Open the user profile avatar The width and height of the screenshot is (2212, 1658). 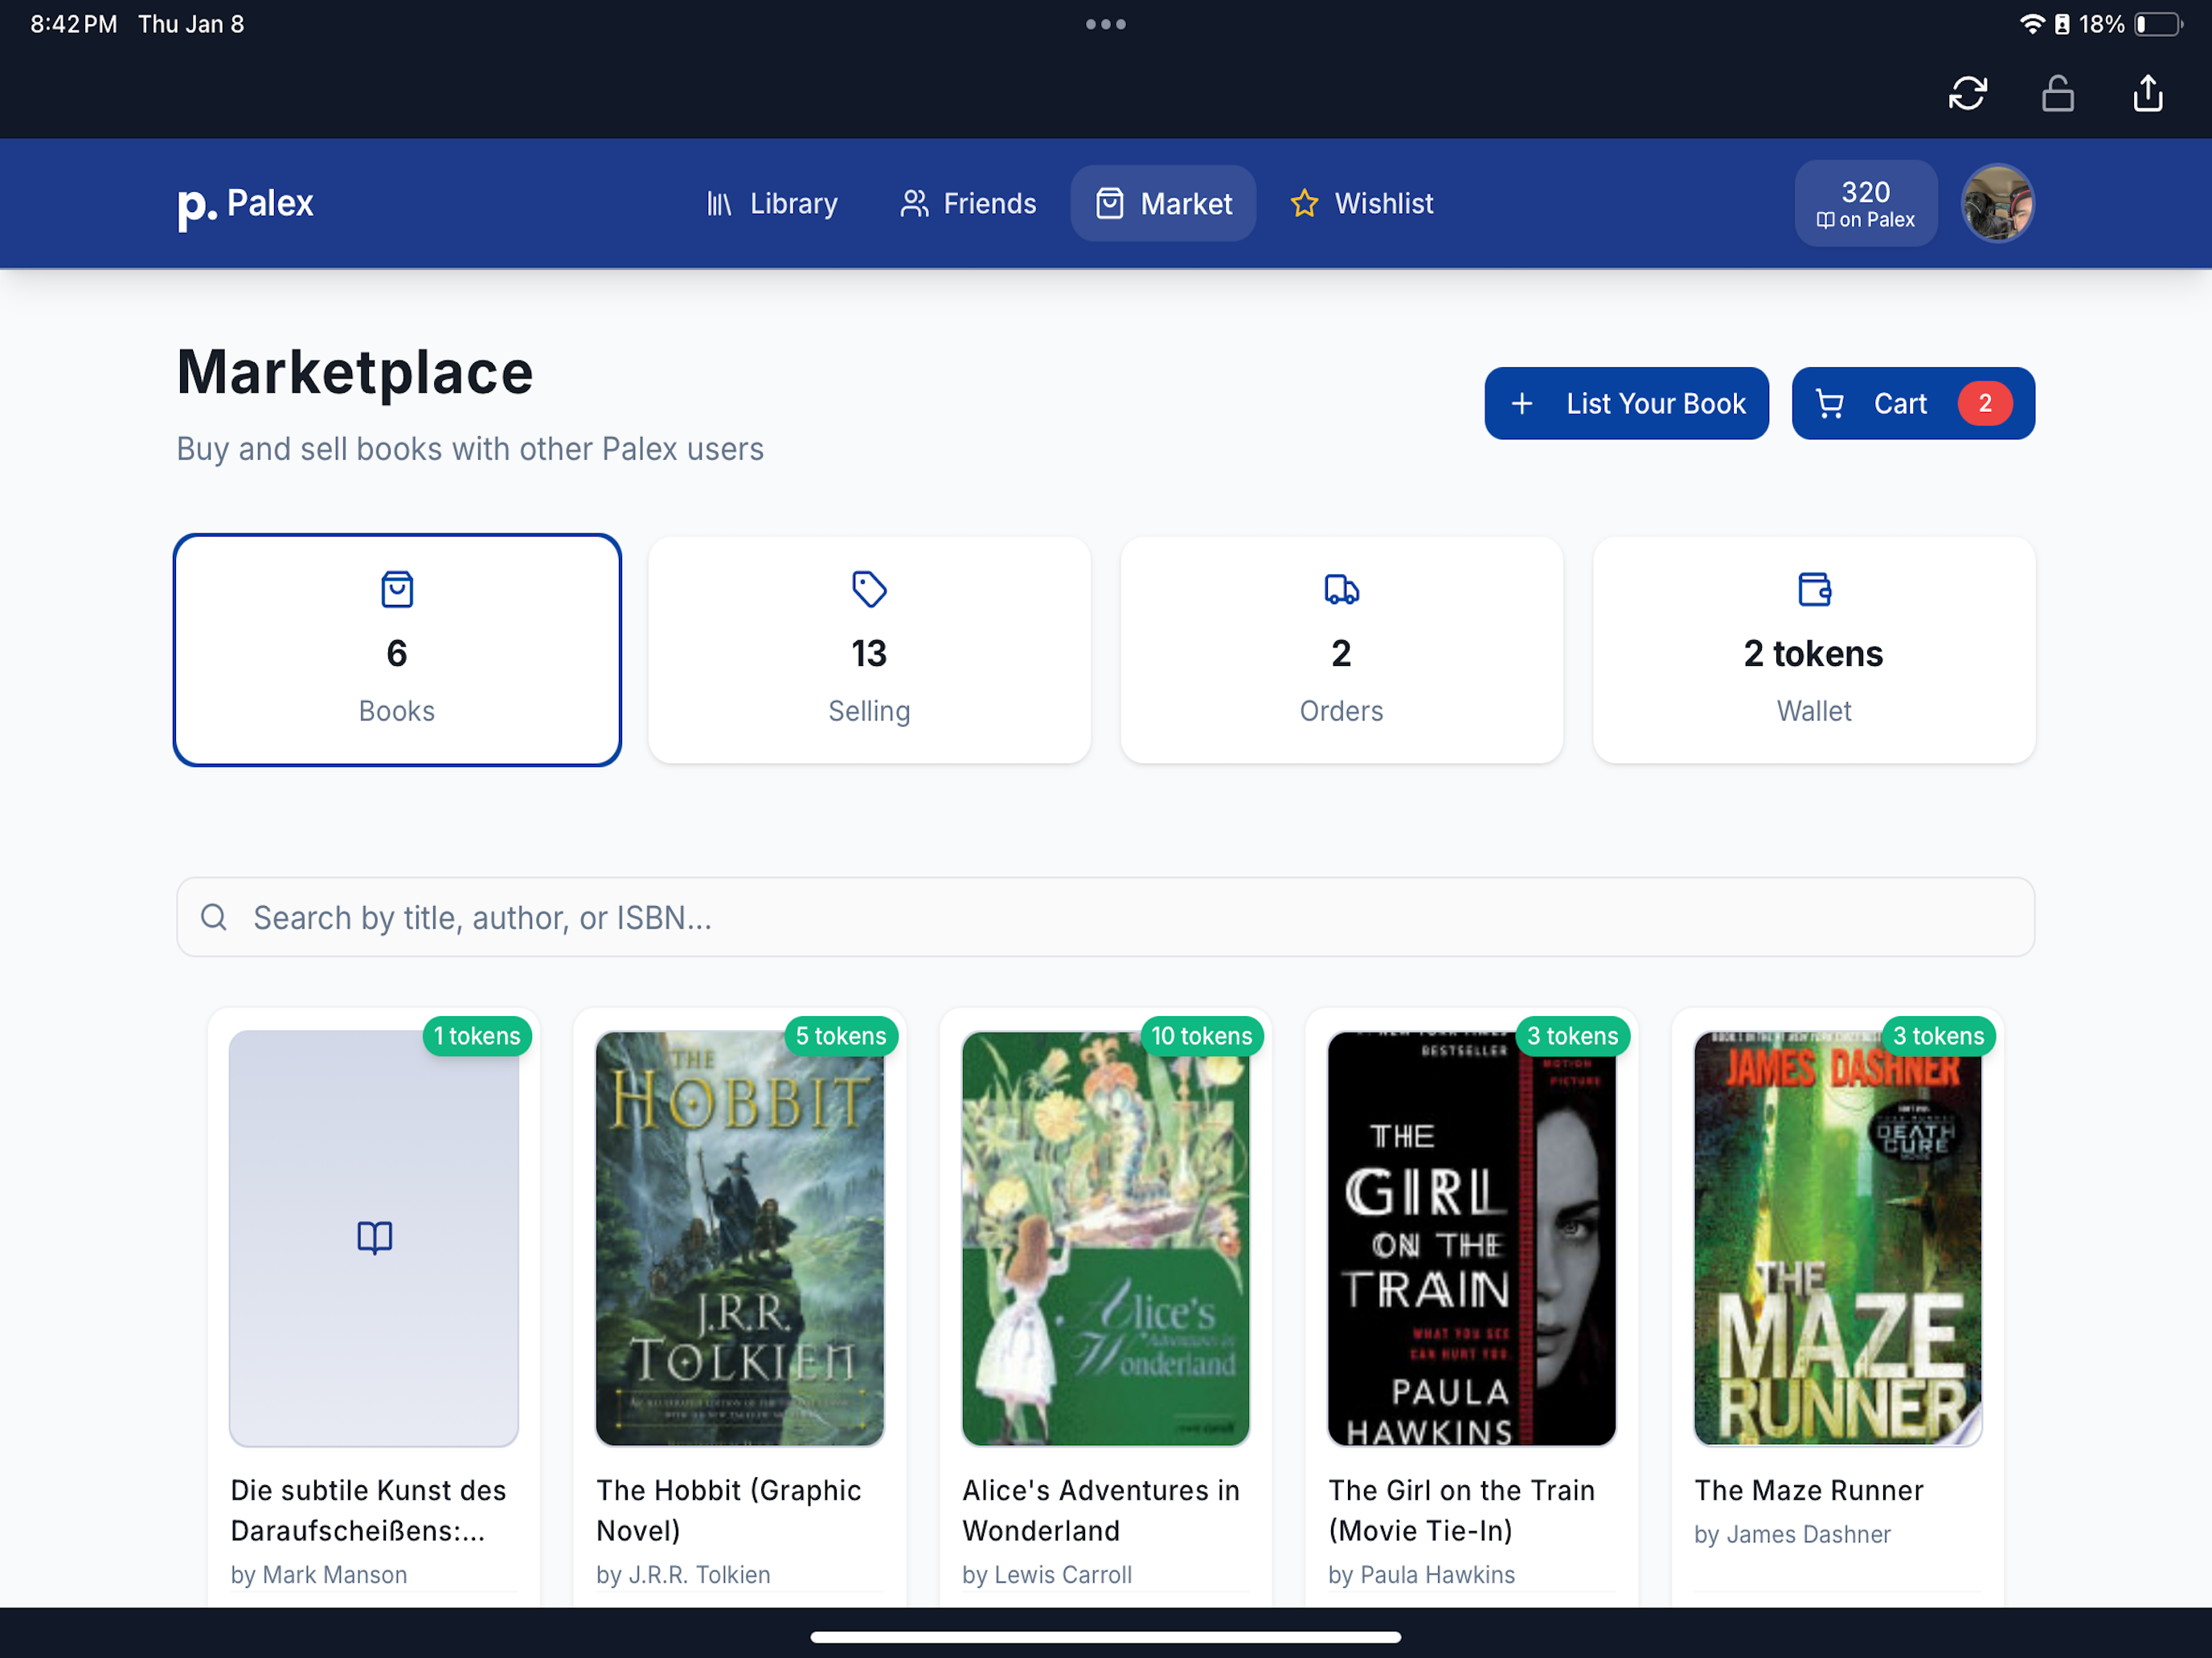click(x=1997, y=204)
